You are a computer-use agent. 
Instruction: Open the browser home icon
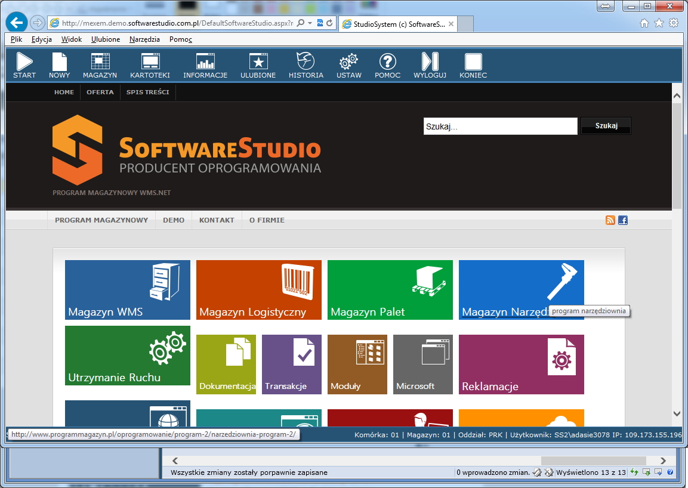point(644,23)
